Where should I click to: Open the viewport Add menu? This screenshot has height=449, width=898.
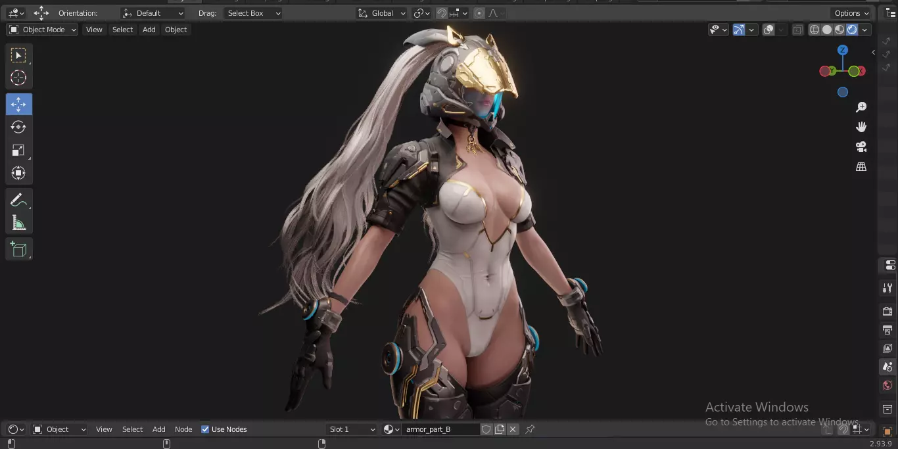(149, 30)
